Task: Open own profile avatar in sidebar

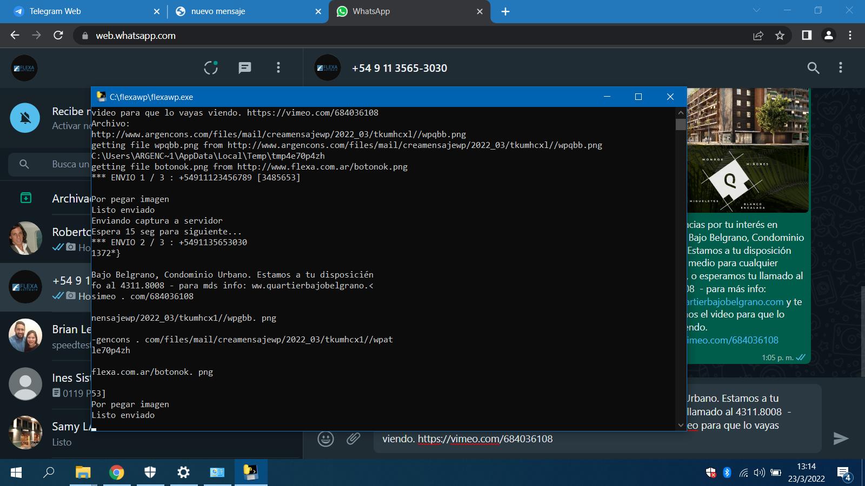Action: [24, 68]
